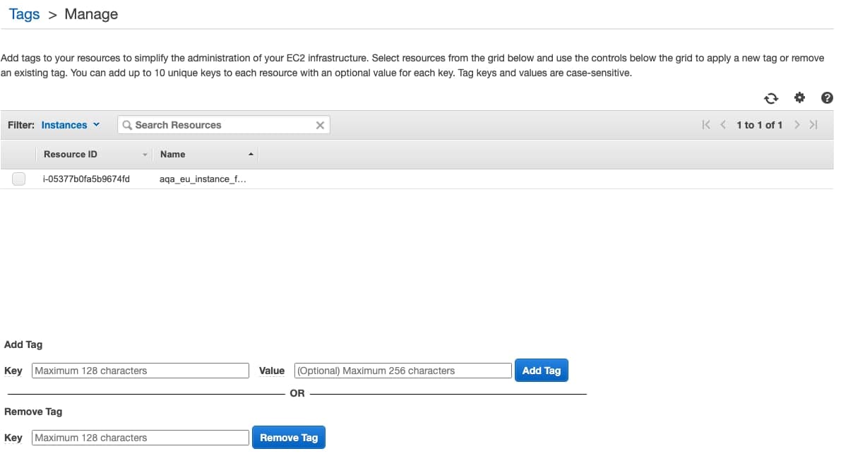Image resolution: width=841 pixels, height=468 pixels.
Task: Click the help question mark icon
Action: coord(827,98)
